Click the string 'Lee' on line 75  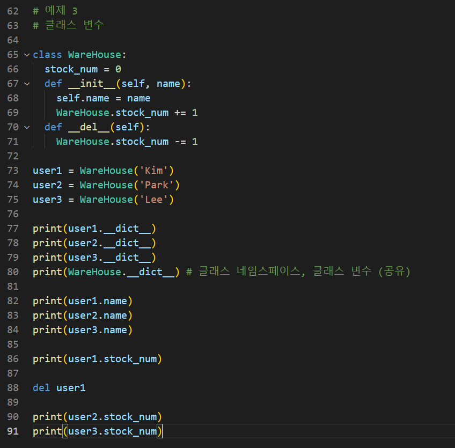[154, 200]
